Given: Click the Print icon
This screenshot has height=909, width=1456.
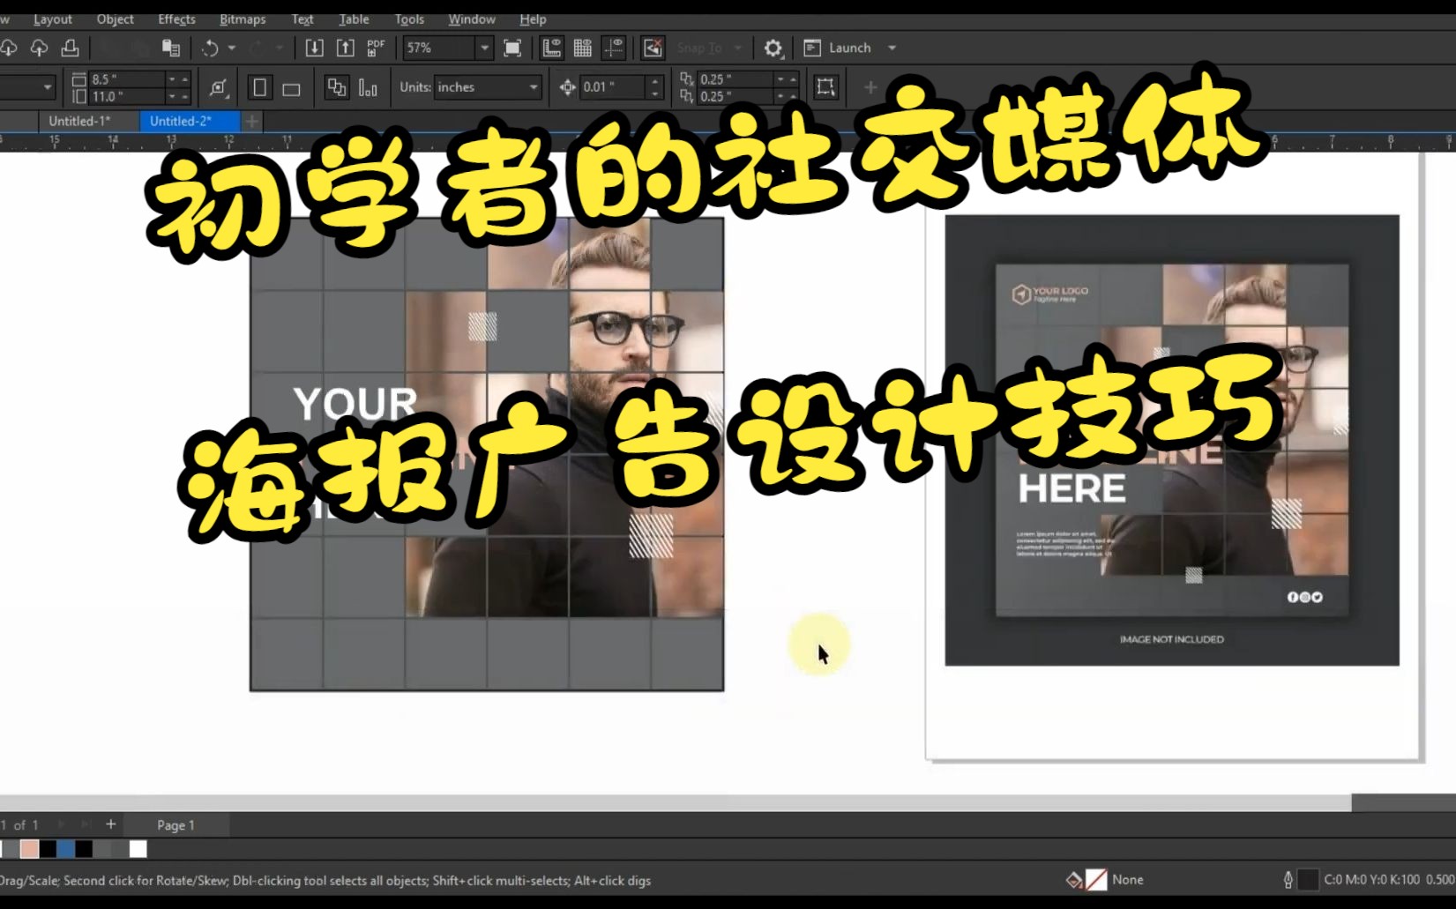Looking at the screenshot, I should (x=70, y=48).
